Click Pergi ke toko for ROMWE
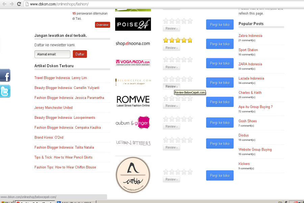The image size is (304, 203). tap(220, 102)
